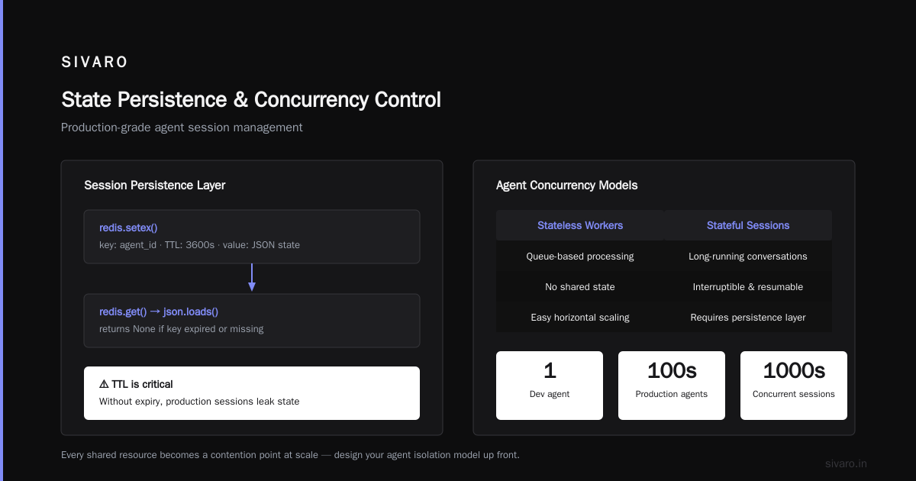Click the SIVARO logo text

tap(95, 63)
